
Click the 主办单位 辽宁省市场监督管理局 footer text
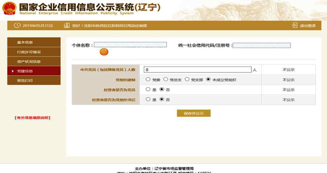(x=164, y=168)
